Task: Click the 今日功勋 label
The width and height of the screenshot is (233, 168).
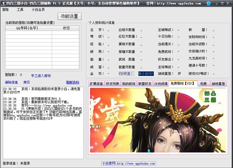Action: tap(165, 36)
